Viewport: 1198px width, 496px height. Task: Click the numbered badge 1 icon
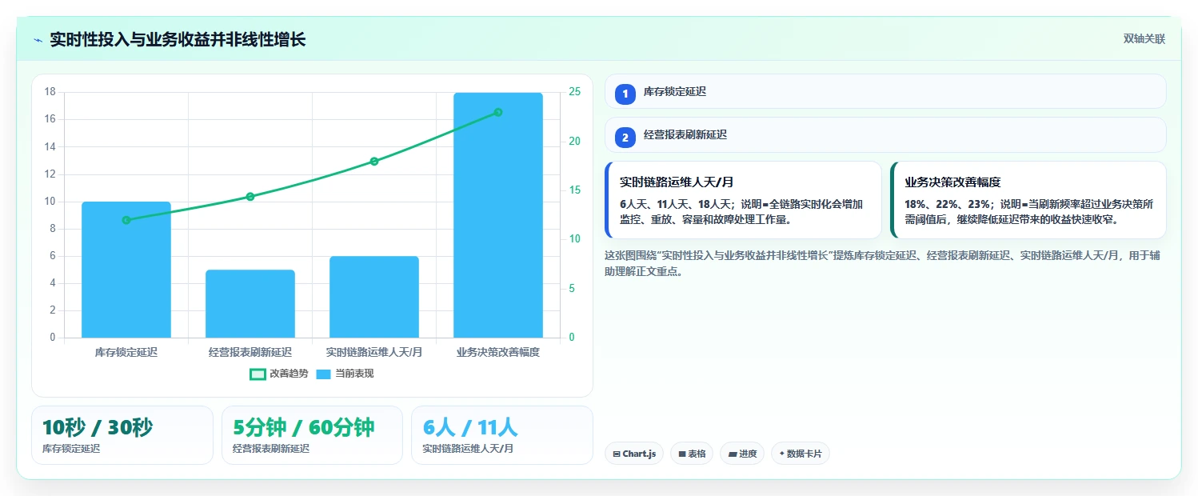(625, 94)
